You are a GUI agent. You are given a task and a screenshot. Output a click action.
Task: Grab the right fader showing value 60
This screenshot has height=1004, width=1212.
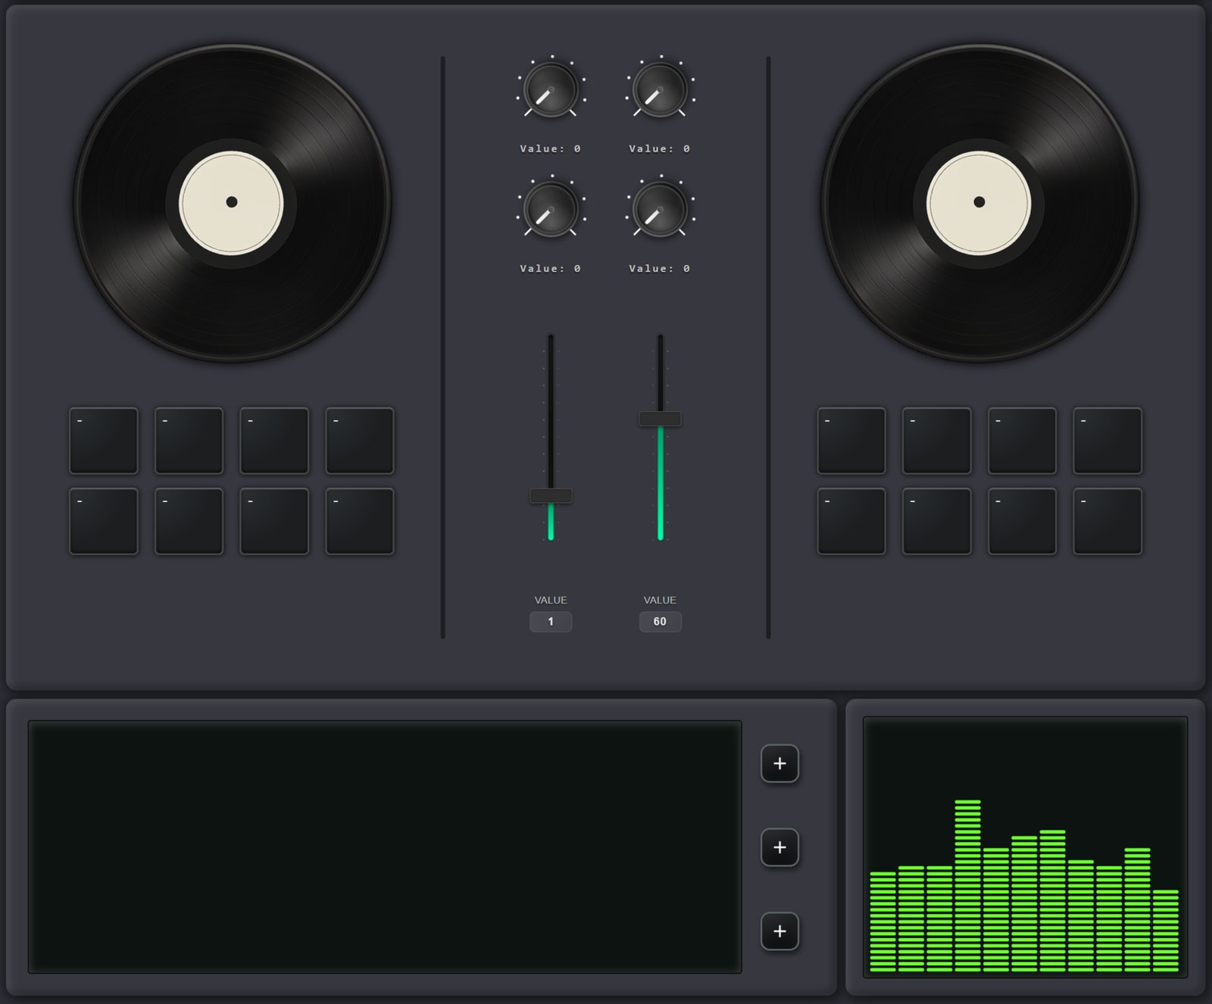pos(661,418)
